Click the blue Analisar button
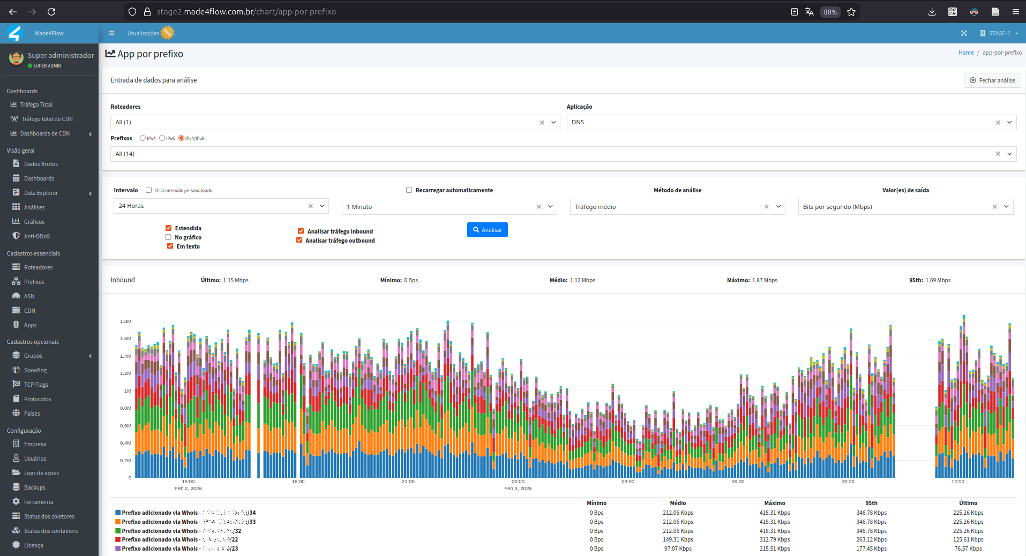Viewport: 1026px width, 556px height. (487, 230)
